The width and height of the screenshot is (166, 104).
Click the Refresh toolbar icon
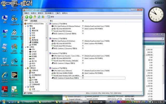[39, 17]
